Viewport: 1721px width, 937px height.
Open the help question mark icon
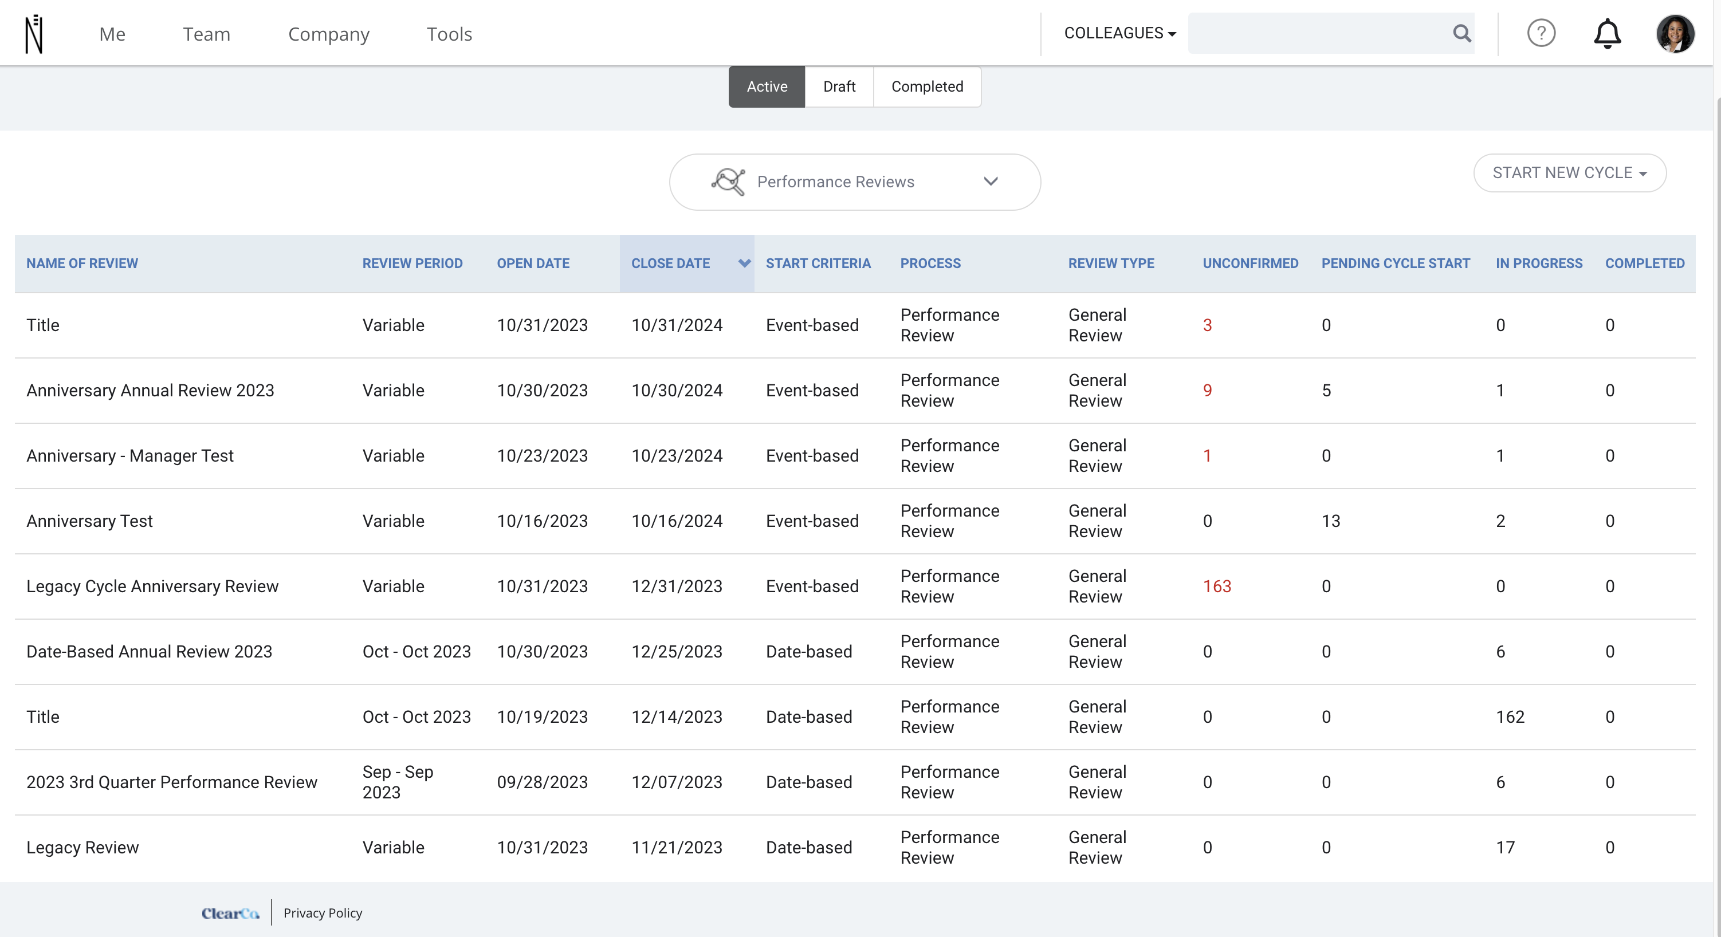1541,33
